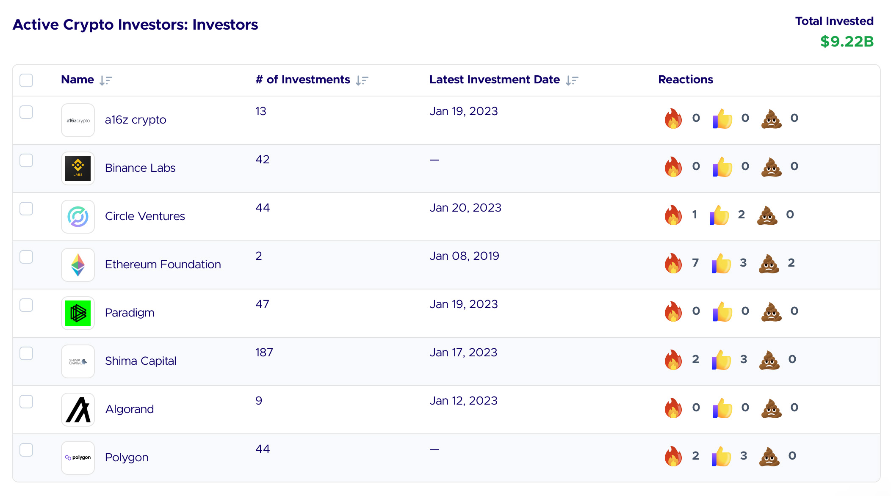Sort by Name column sort icon

105,80
